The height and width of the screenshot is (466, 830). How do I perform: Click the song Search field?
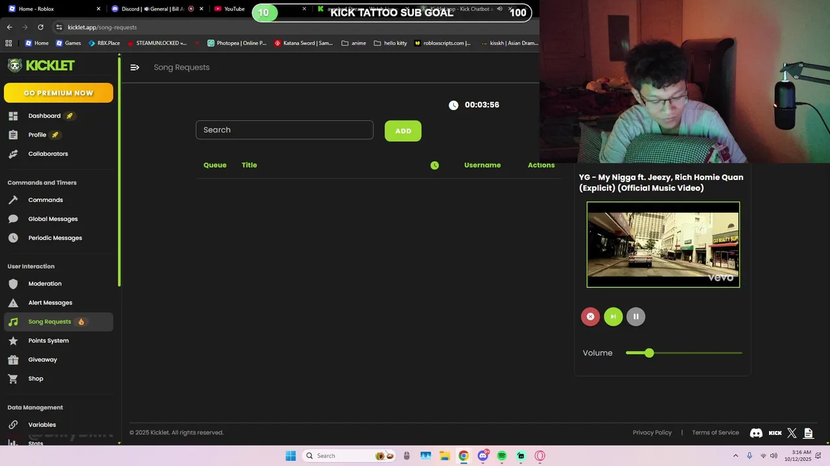coord(285,130)
